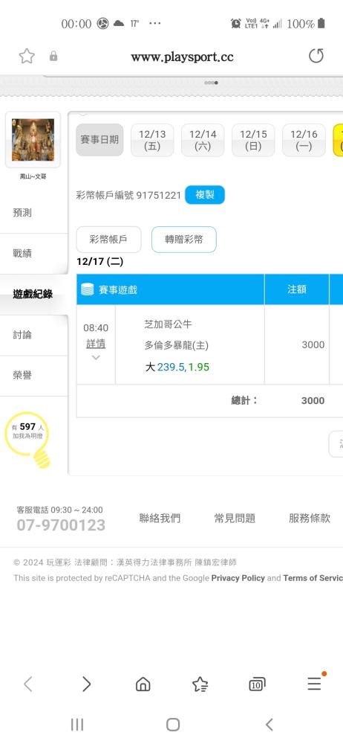343x744 pixels.
Task: Open the 詳情 details link
Action: click(96, 344)
